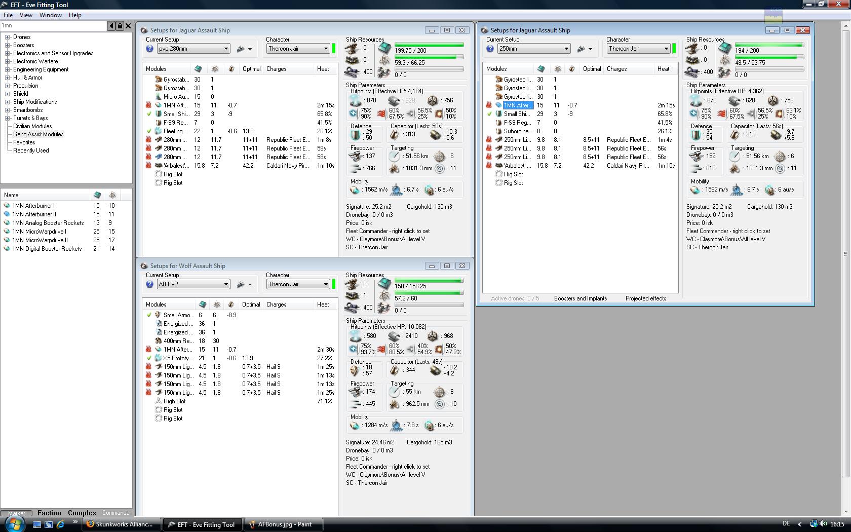The image size is (851, 532).
Task: Click the capacitor icon in Wolf window
Action: [x=395, y=370]
